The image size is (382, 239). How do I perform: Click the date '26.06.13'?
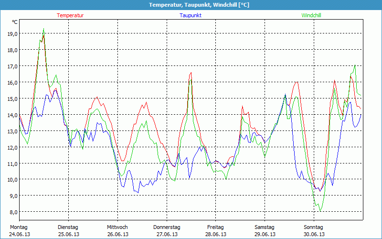click(118, 234)
